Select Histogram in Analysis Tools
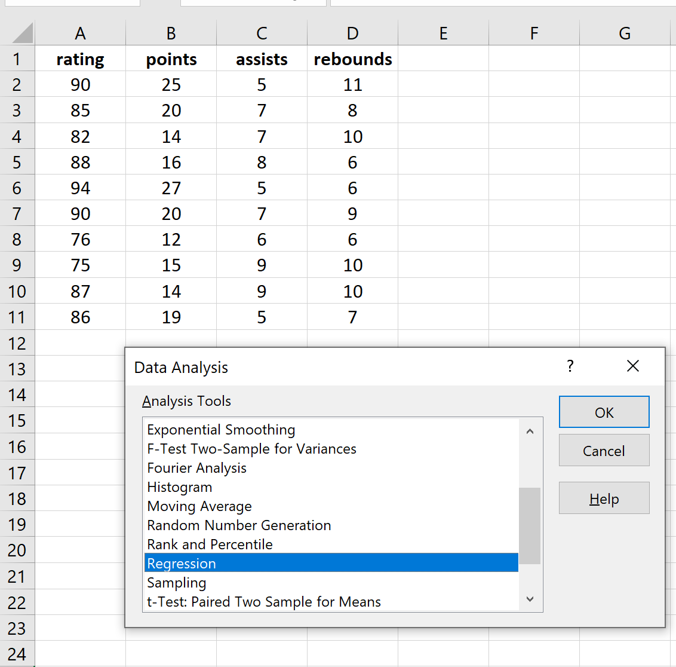Viewport: 676px width, 667px height. click(x=331, y=487)
